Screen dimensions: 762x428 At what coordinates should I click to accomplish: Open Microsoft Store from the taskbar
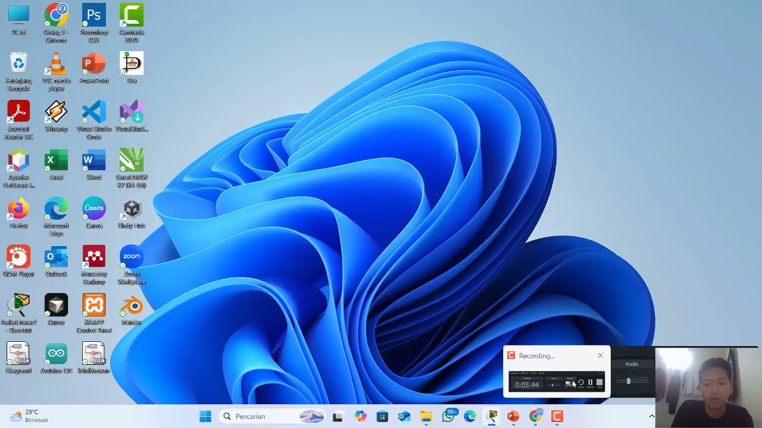[382, 416]
